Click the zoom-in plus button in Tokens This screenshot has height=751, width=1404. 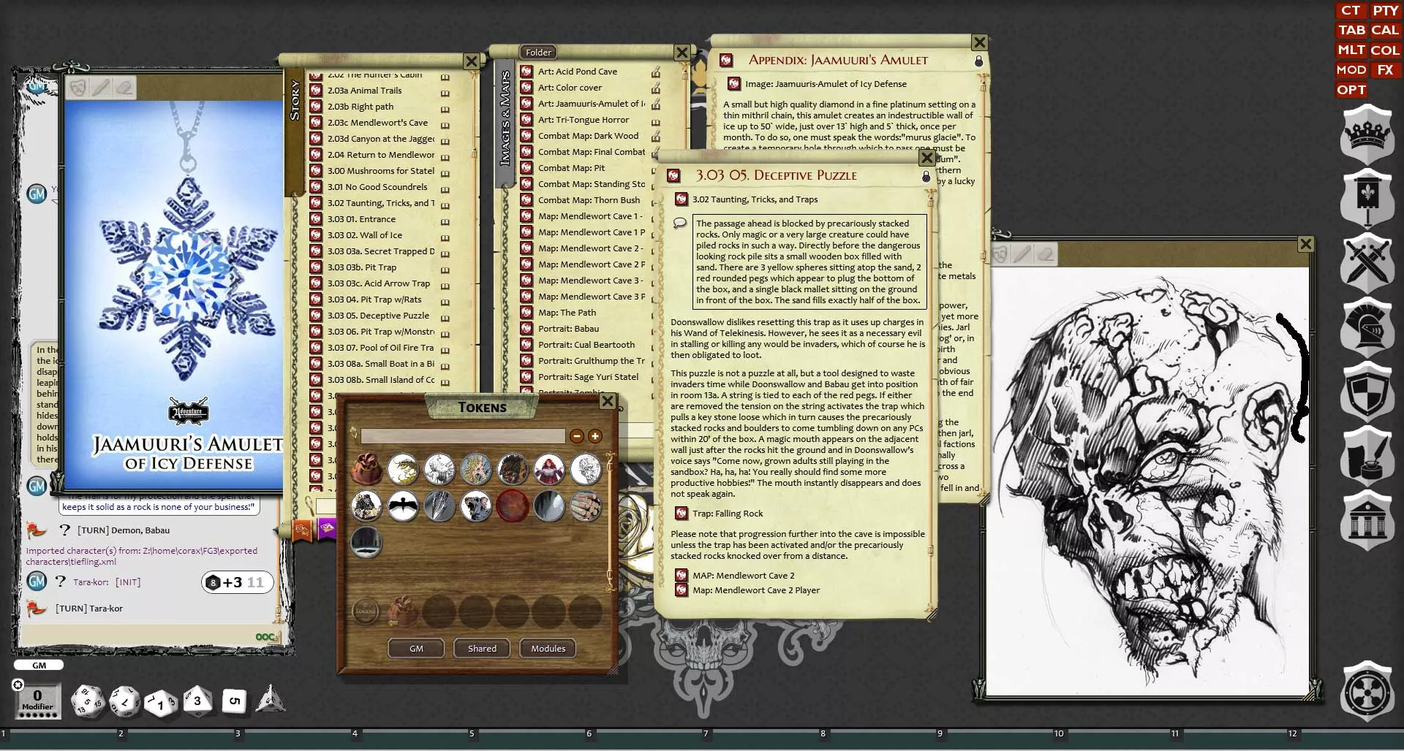(x=595, y=436)
